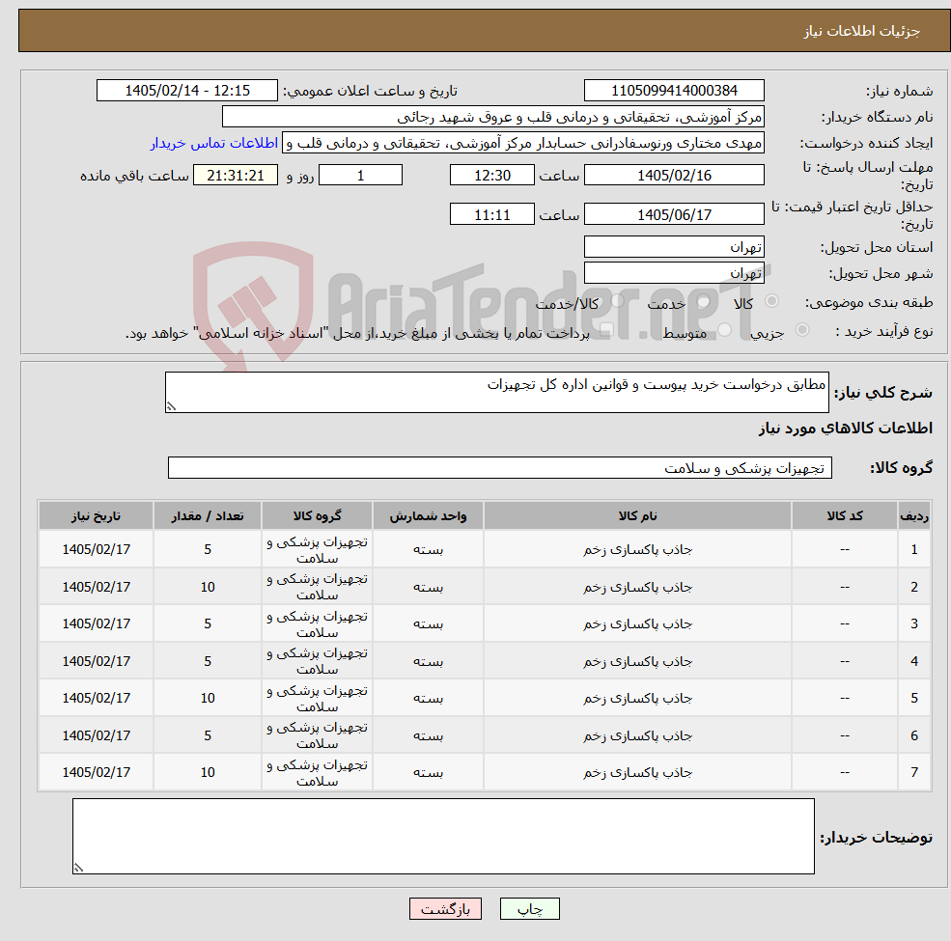Screen dimensions: 951x941
Task: Click the buyer organization name field
Action: [493, 117]
